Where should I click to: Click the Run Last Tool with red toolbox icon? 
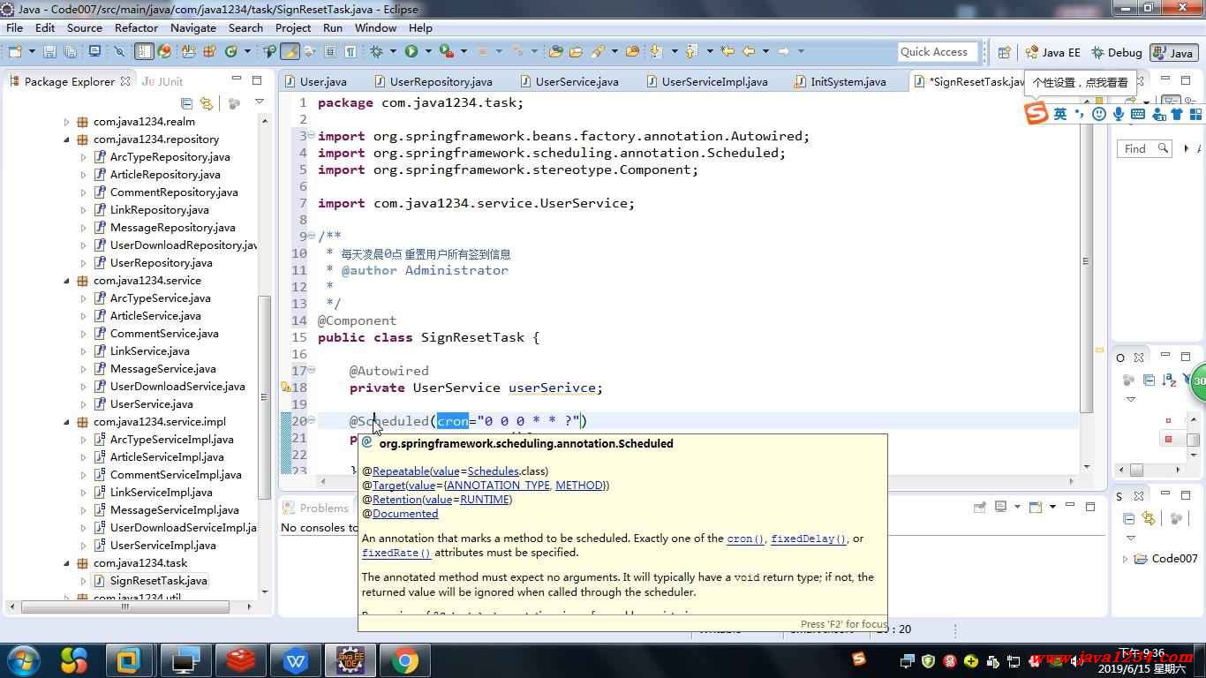[x=447, y=51]
